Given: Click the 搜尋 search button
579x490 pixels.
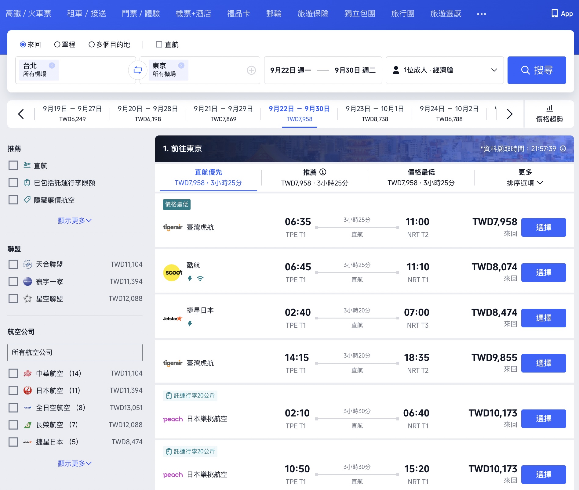Looking at the screenshot, I should (x=537, y=70).
